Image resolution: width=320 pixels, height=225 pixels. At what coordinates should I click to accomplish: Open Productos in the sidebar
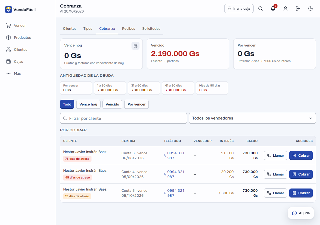(28, 37)
